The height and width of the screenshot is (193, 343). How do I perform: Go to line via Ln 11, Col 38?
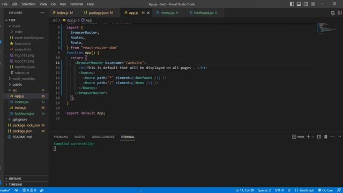click(244, 190)
